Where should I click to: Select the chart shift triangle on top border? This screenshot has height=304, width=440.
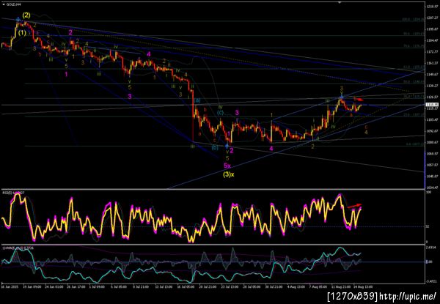340,2
